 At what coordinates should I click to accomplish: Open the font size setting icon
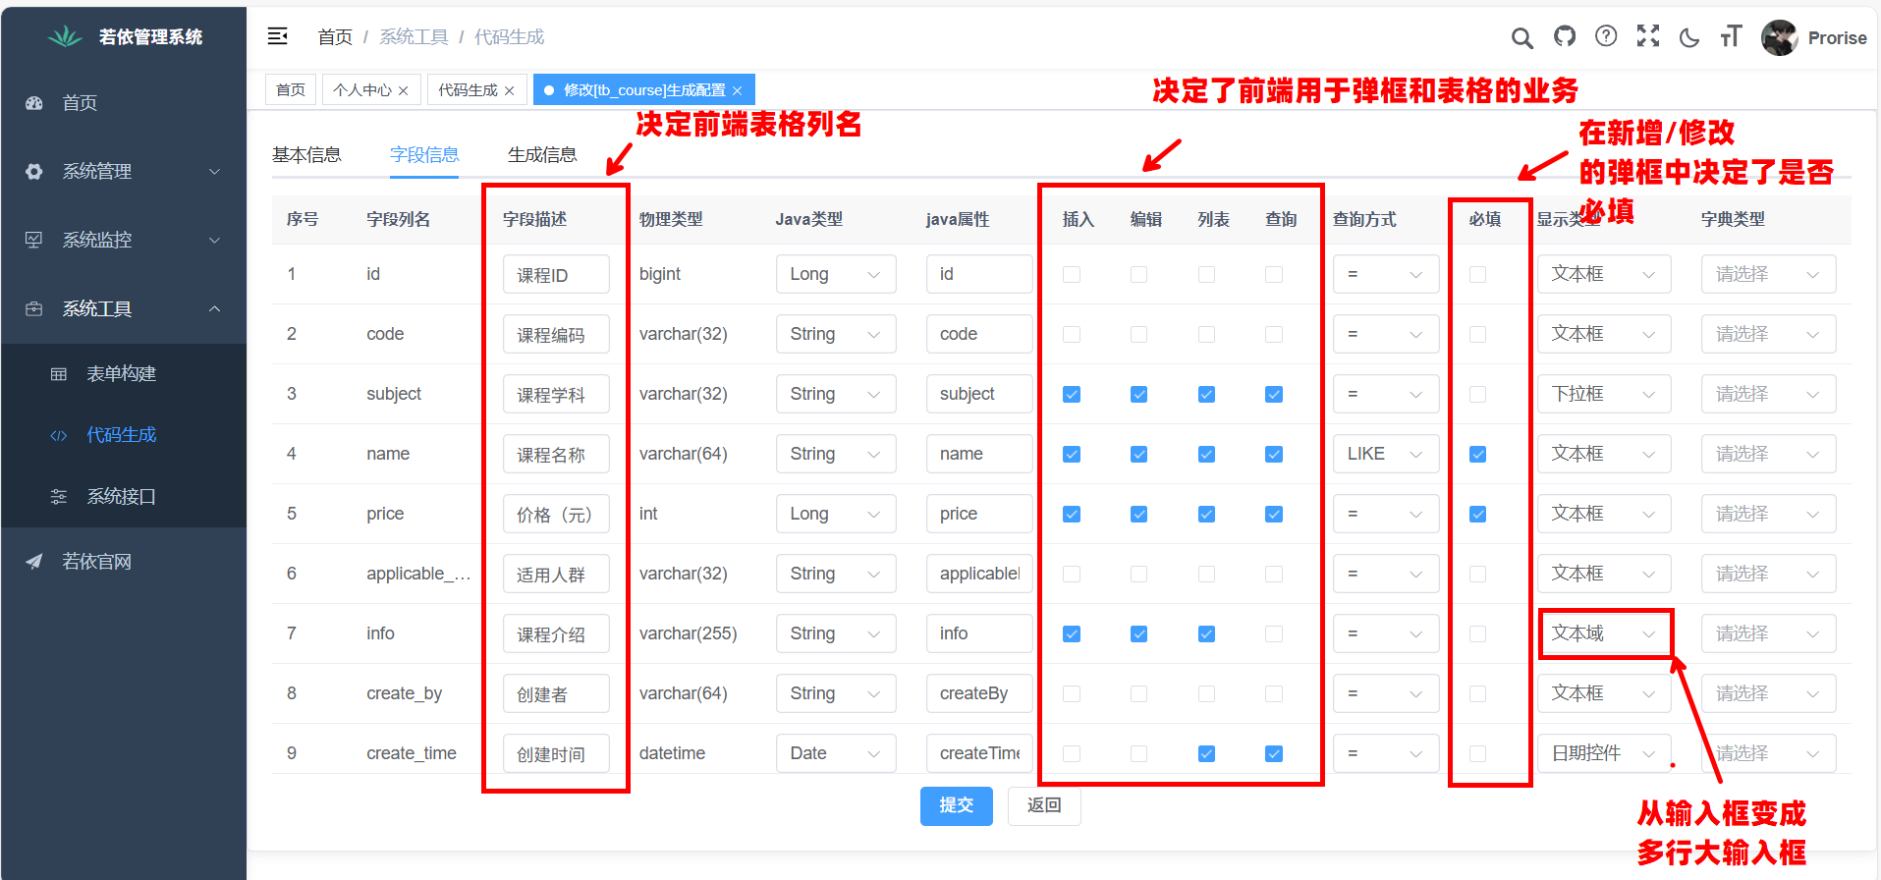(x=1731, y=37)
